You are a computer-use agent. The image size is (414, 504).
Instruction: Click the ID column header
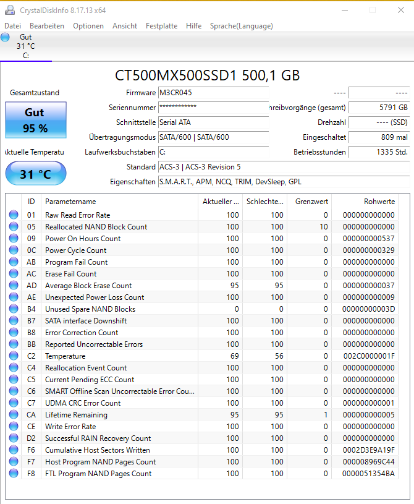[31, 202]
